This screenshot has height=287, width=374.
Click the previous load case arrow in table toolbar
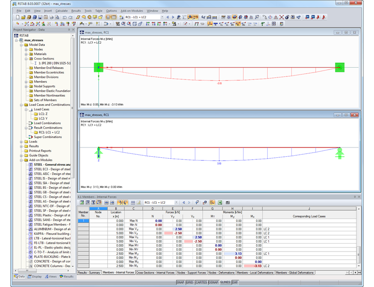[x=183, y=202]
